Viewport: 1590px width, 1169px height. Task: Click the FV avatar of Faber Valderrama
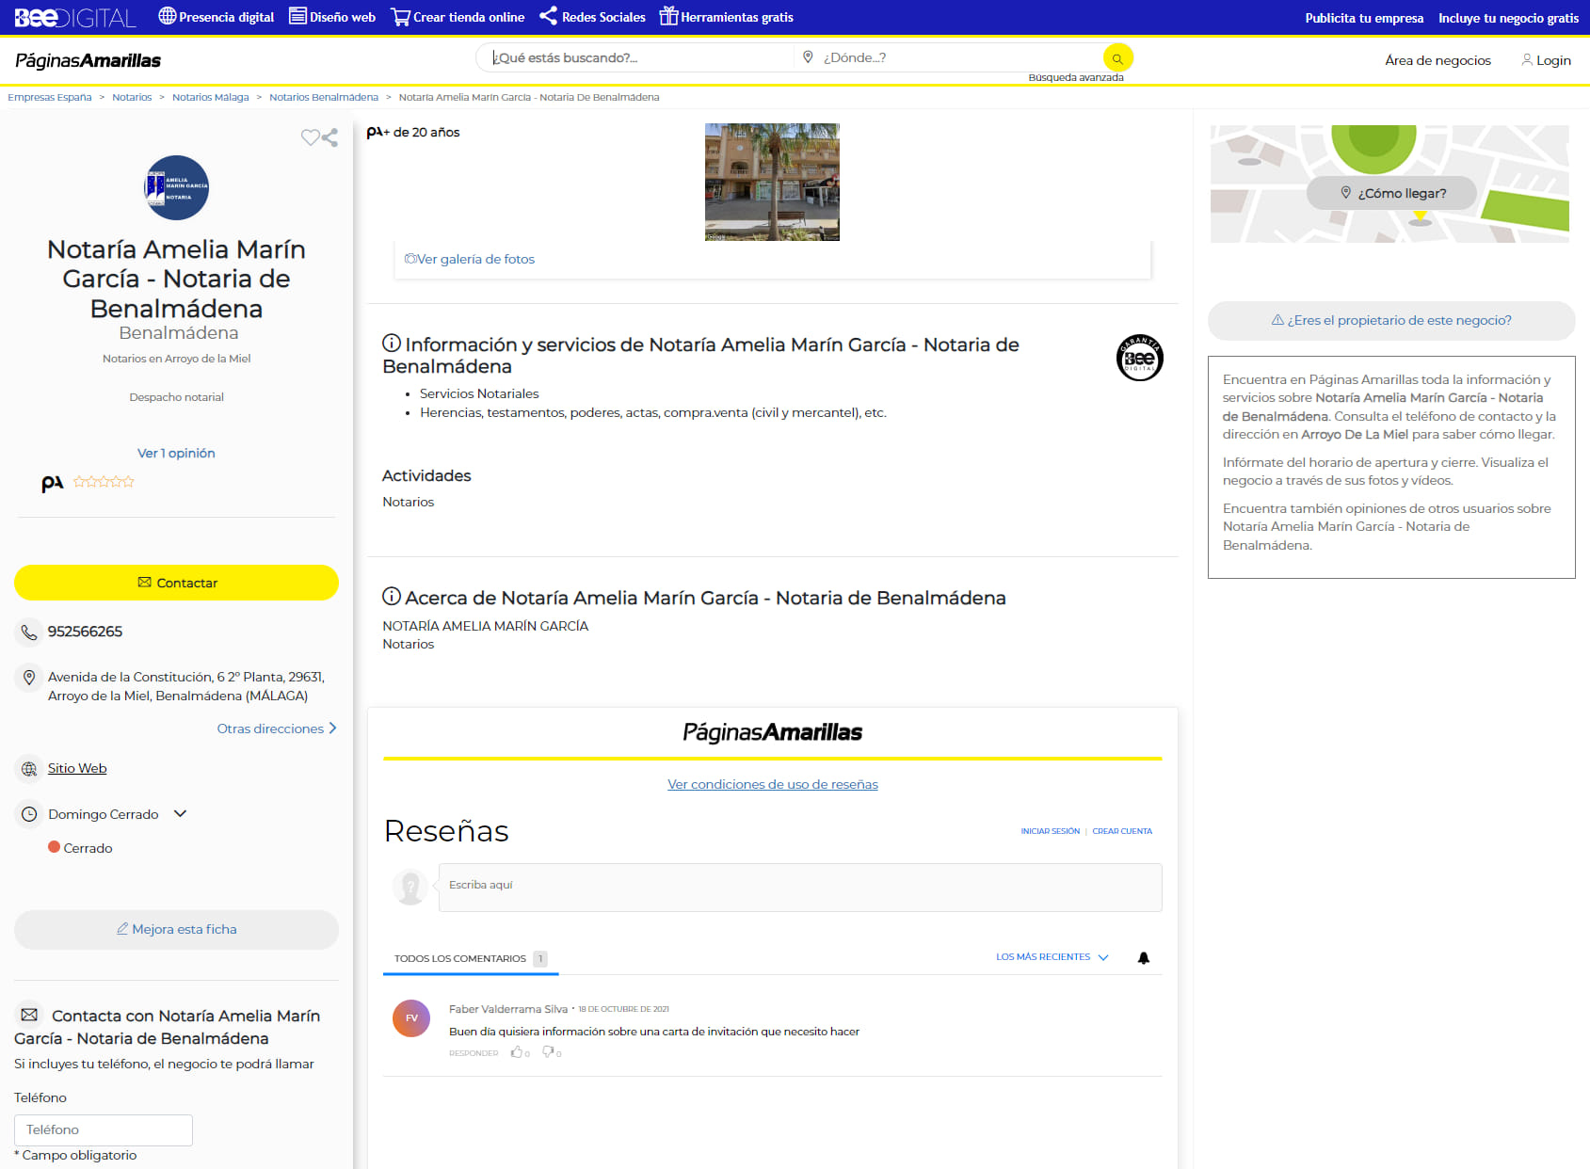click(x=411, y=1018)
